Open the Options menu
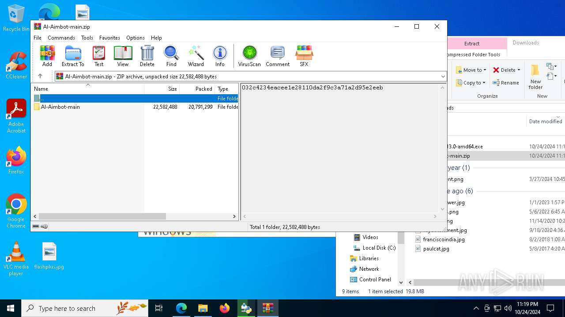This screenshot has height=317, width=565. pos(136,38)
